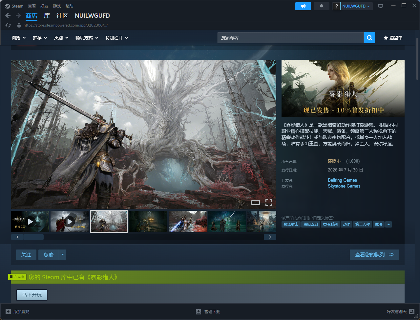The width and height of the screenshot is (420, 320).
Task: Open the notifications bell
Action: click(x=322, y=6)
